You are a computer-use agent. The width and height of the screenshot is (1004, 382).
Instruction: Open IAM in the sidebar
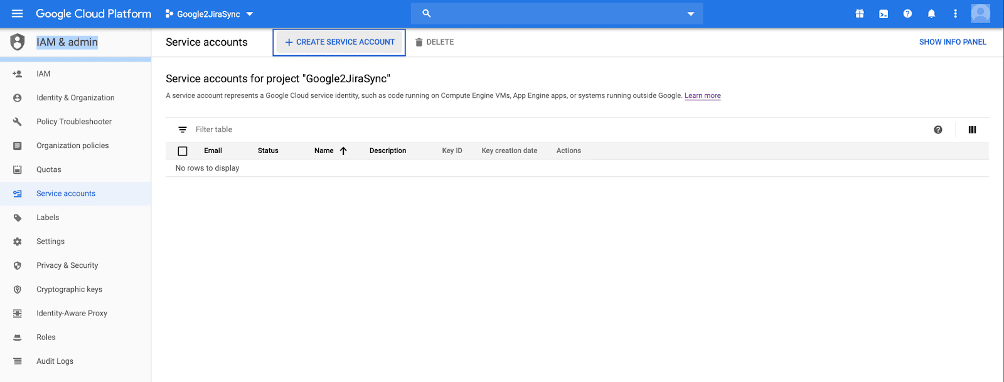pyautogui.click(x=75, y=74)
